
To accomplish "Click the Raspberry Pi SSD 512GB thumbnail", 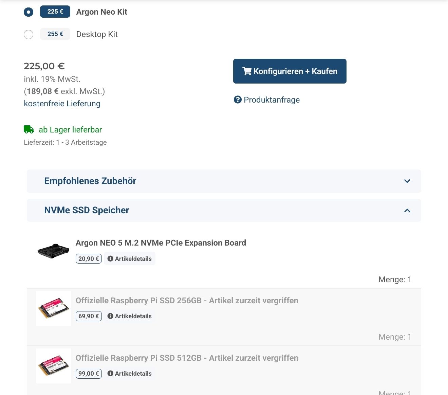I will point(53,366).
